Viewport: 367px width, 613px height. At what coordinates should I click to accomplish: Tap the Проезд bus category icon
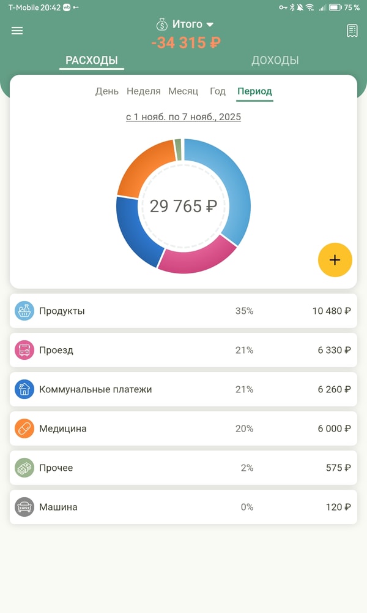[24, 350]
